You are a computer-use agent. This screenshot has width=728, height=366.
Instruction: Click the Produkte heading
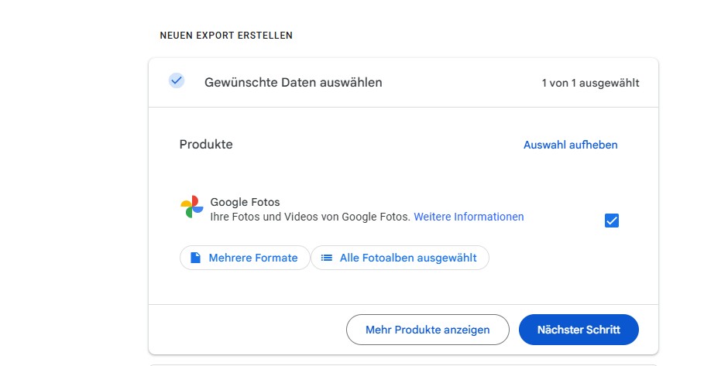coord(206,144)
